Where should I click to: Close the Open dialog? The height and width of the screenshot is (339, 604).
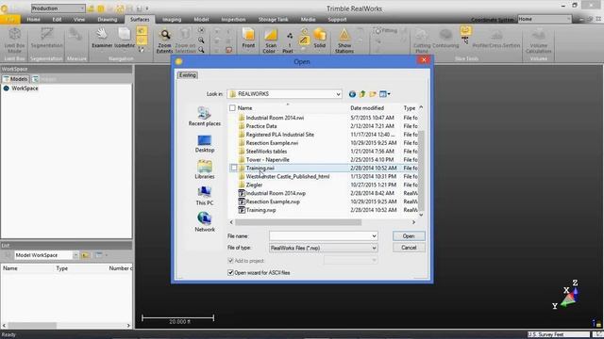click(424, 59)
